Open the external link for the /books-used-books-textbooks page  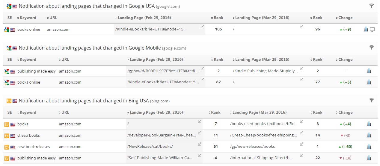point(302,122)
